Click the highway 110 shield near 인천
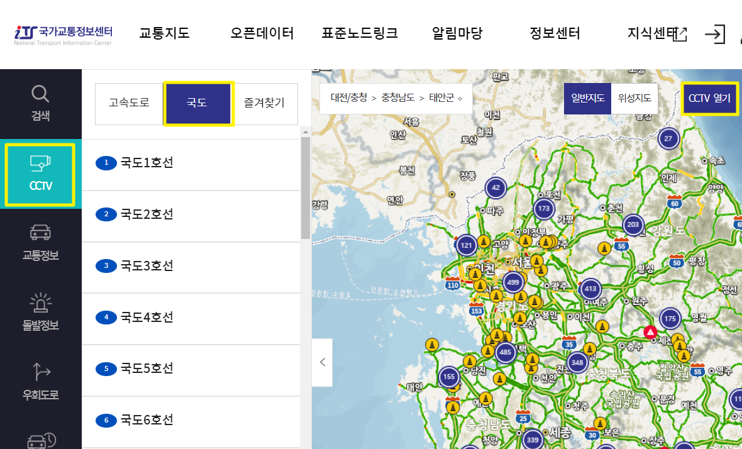Screen dimensions: 742x449 click(x=453, y=284)
